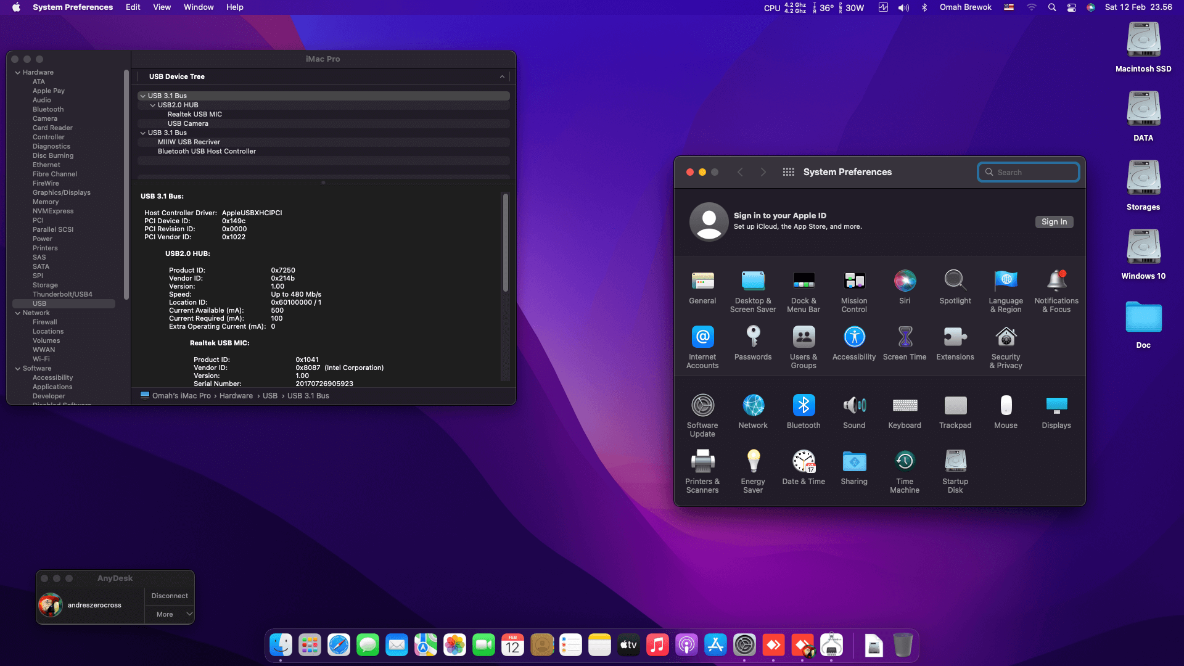1184x666 pixels.
Task: Open Finder from the Dock
Action: click(x=281, y=646)
